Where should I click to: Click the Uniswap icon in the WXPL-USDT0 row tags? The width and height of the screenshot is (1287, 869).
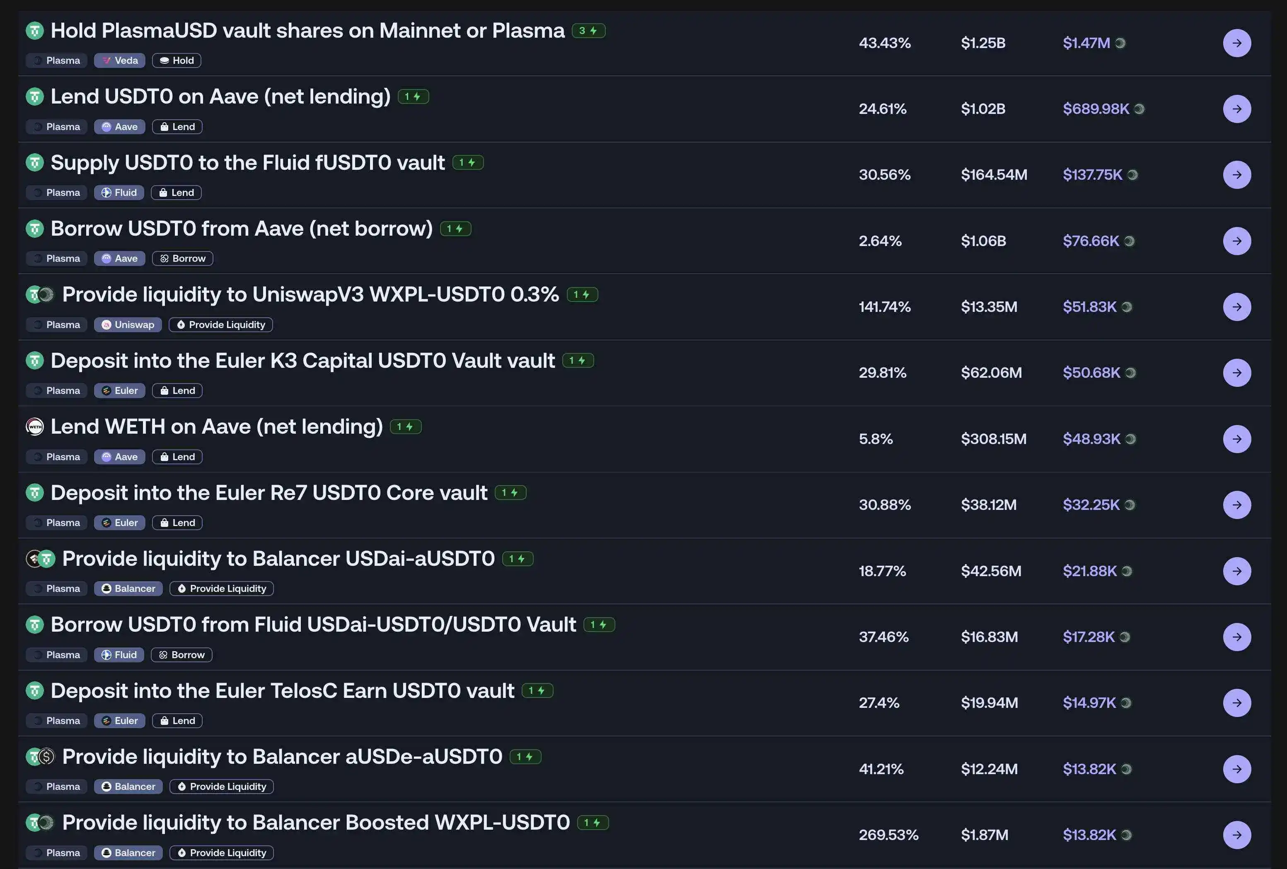(x=107, y=325)
